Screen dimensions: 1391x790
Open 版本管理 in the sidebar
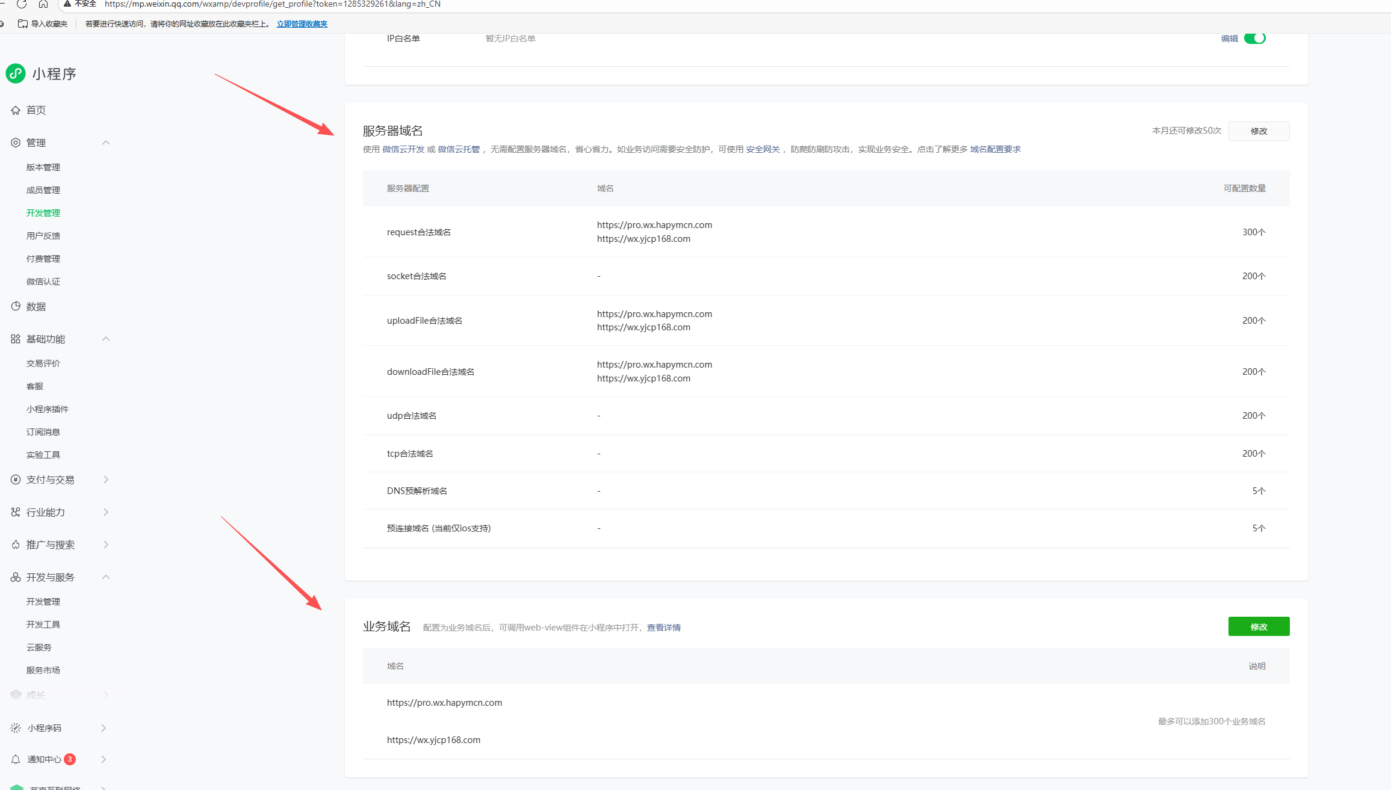(x=43, y=167)
